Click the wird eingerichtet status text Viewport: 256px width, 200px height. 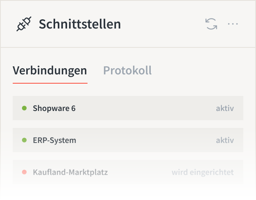pos(203,172)
